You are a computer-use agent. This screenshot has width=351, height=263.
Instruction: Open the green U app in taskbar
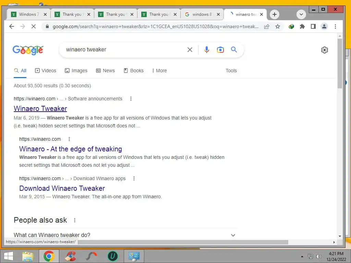click(112, 256)
